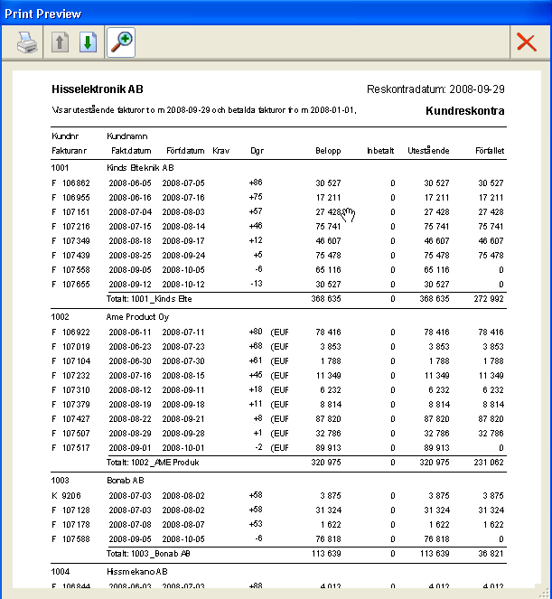This screenshot has width=552, height=599.
Task: Click invoice number 107427
Action: (76, 419)
